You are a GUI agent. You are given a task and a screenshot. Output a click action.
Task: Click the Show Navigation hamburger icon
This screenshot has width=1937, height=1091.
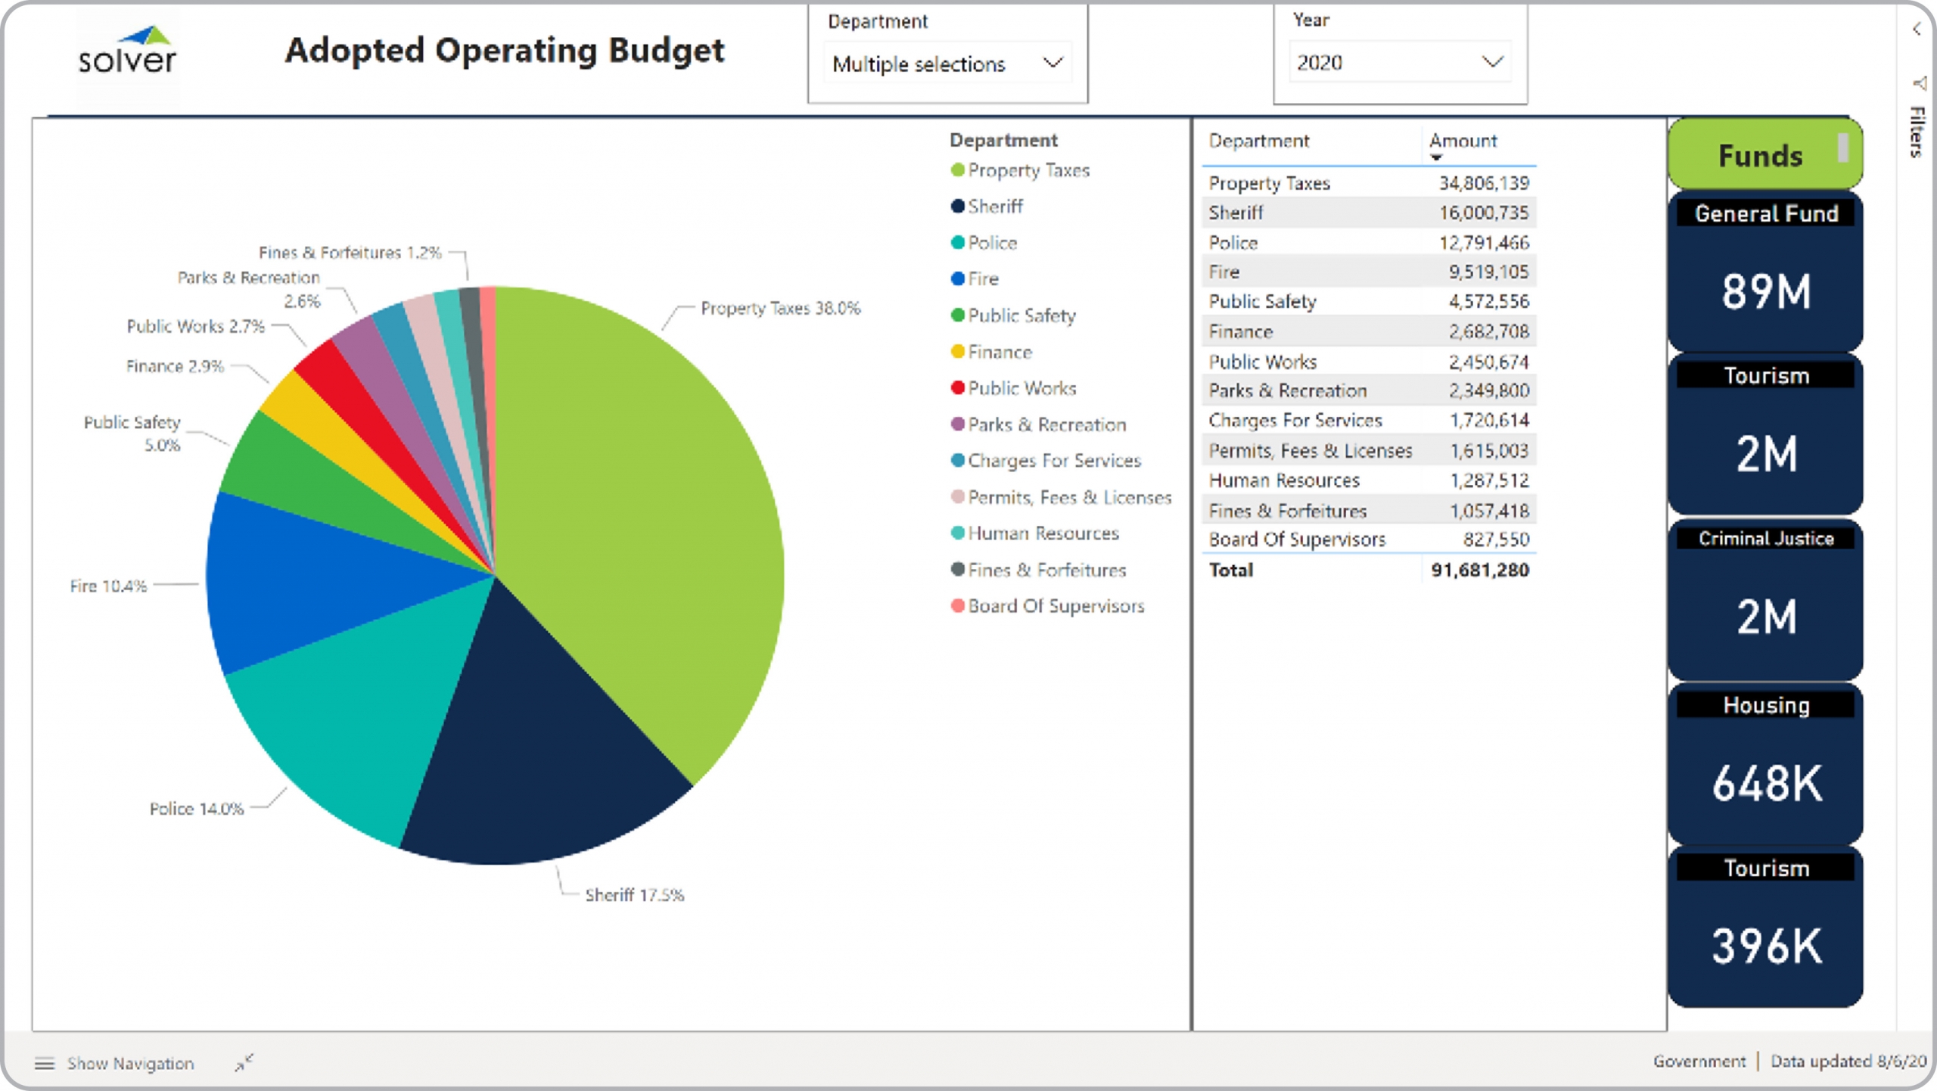point(45,1064)
